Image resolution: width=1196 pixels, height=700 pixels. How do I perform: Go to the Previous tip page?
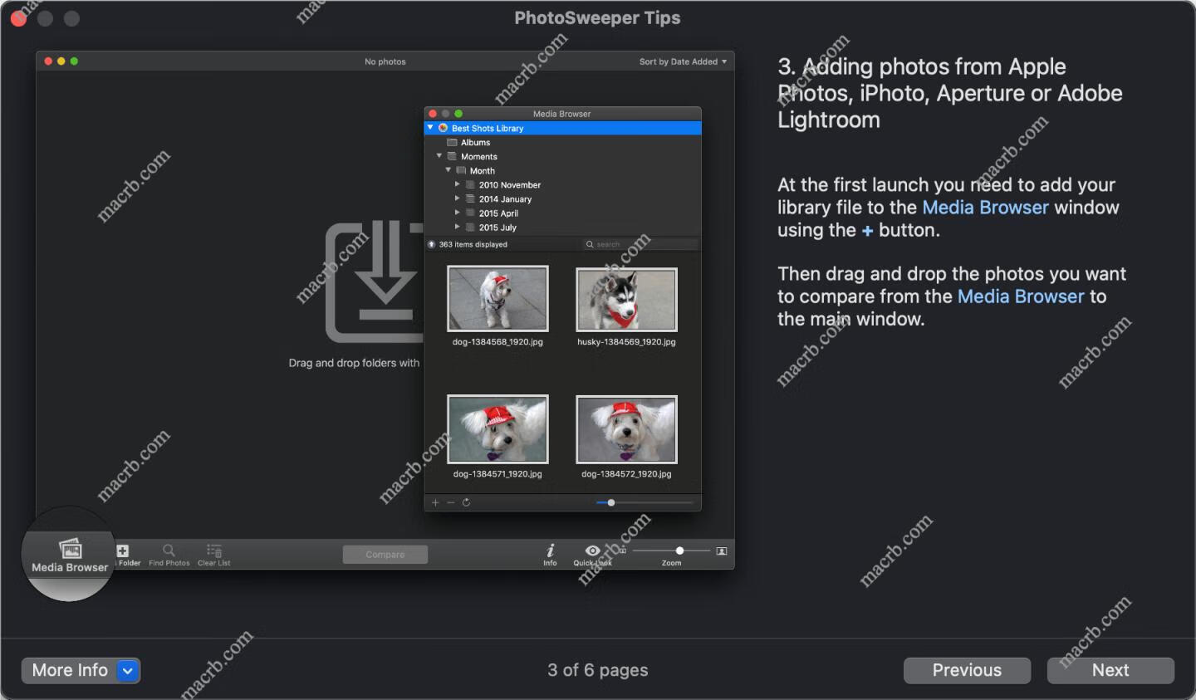pyautogui.click(x=967, y=670)
